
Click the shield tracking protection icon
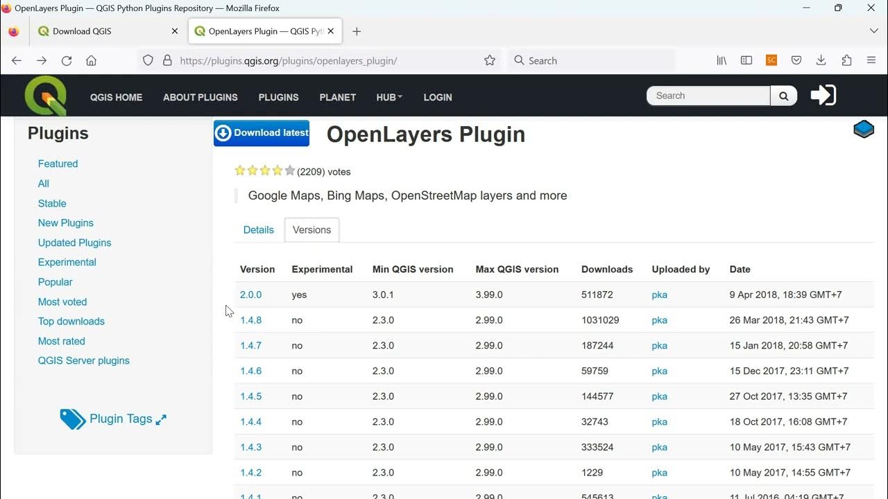point(148,61)
